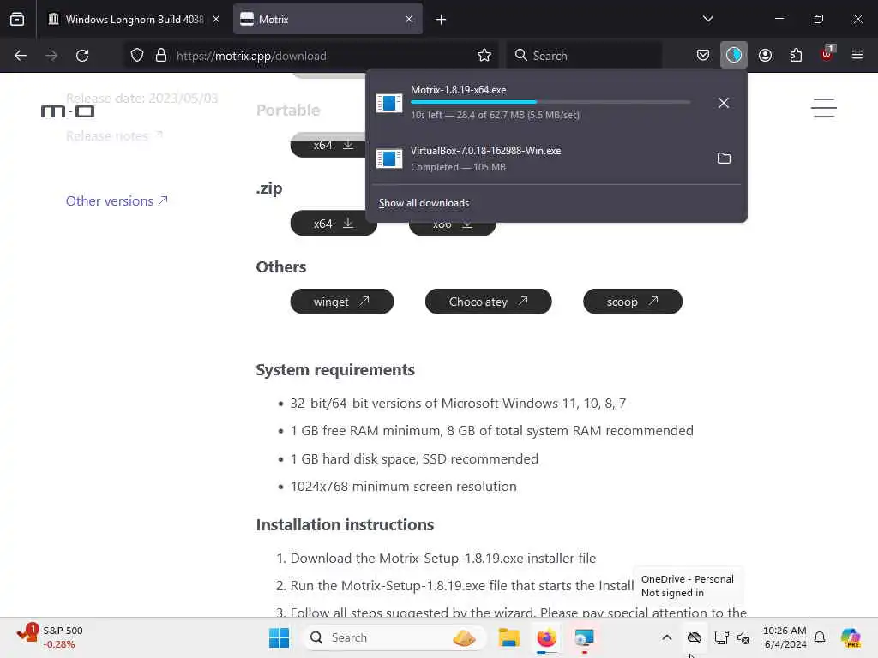Expand the list all tabs chevron

[x=707, y=19]
